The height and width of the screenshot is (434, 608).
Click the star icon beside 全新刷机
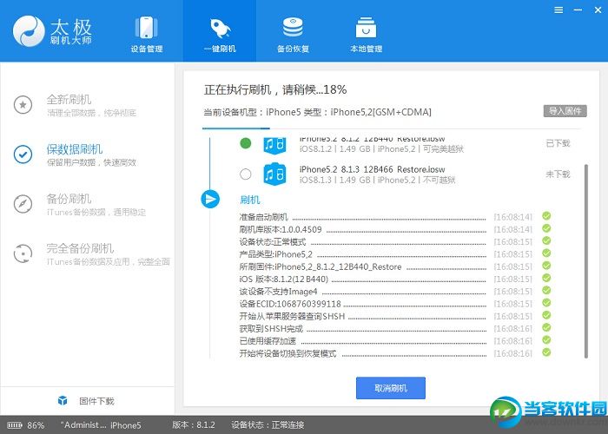(x=23, y=105)
